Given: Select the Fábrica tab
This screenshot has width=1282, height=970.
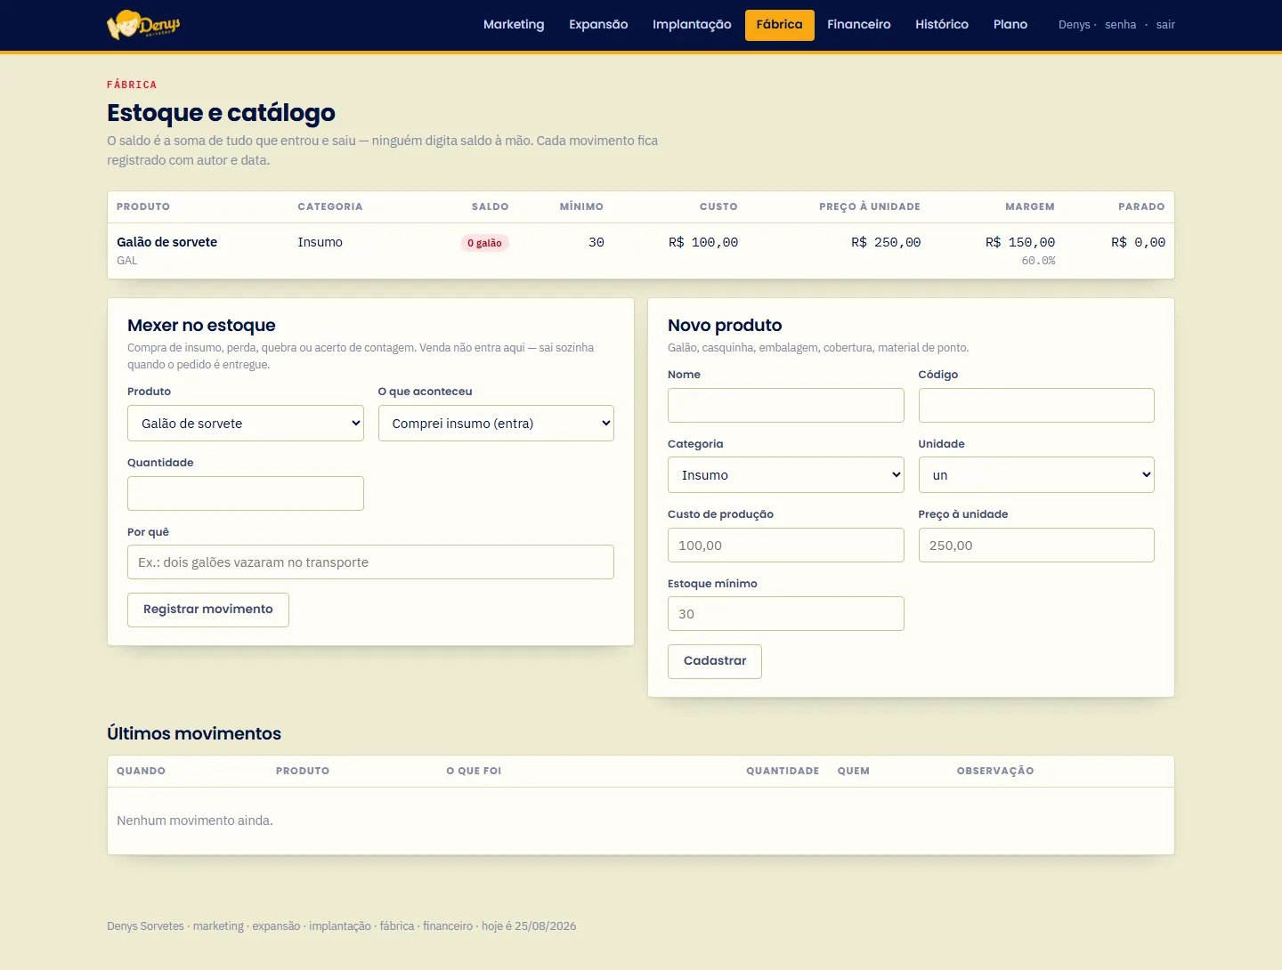Looking at the screenshot, I should (x=780, y=25).
